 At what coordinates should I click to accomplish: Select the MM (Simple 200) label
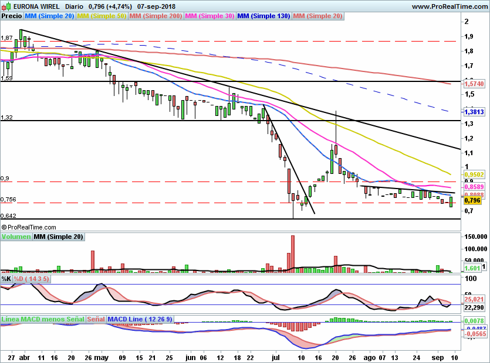coord(156,16)
